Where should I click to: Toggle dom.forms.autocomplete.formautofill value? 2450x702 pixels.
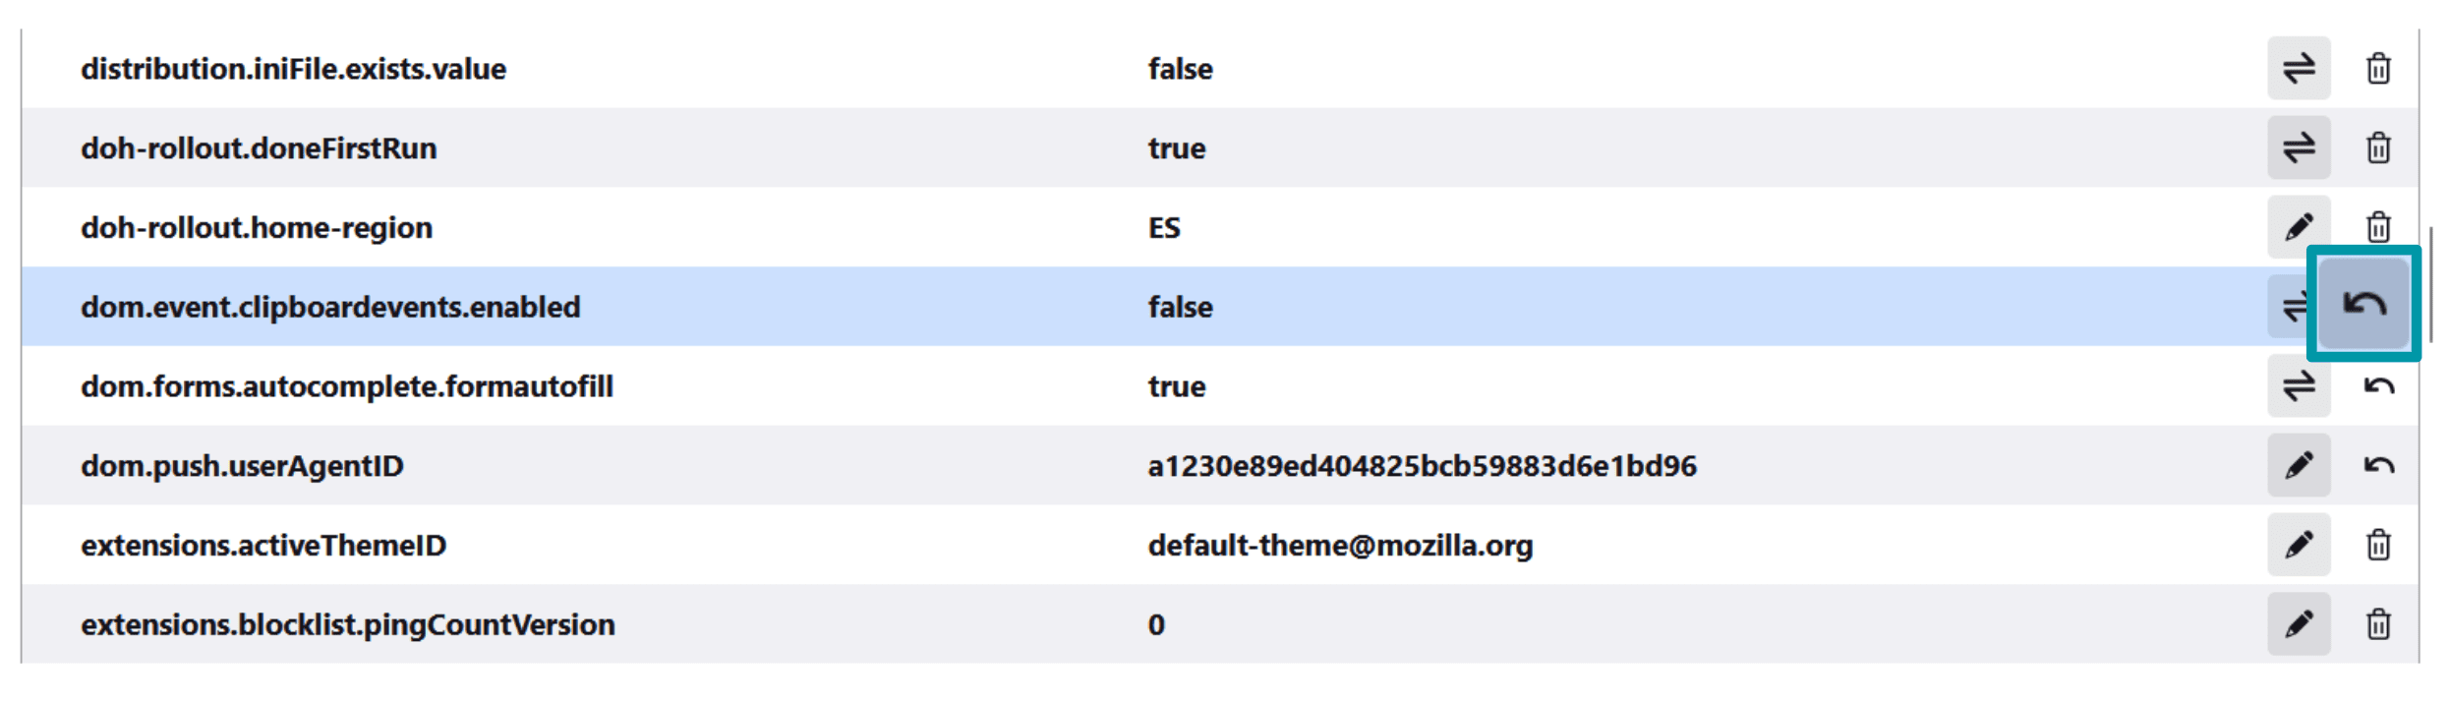2299,386
